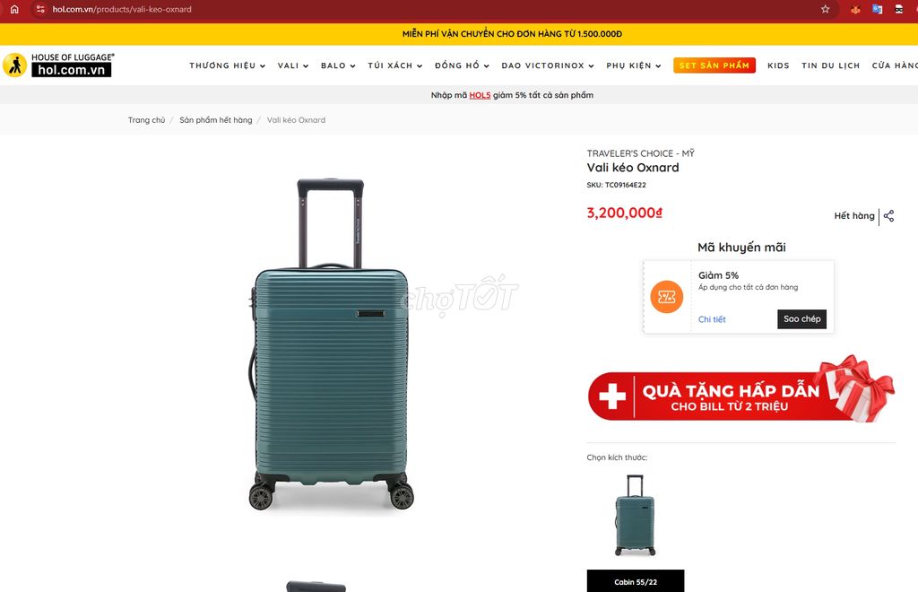This screenshot has height=592, width=918.
Task: Click the SET SẢN PHẨM button
Action: pos(714,65)
